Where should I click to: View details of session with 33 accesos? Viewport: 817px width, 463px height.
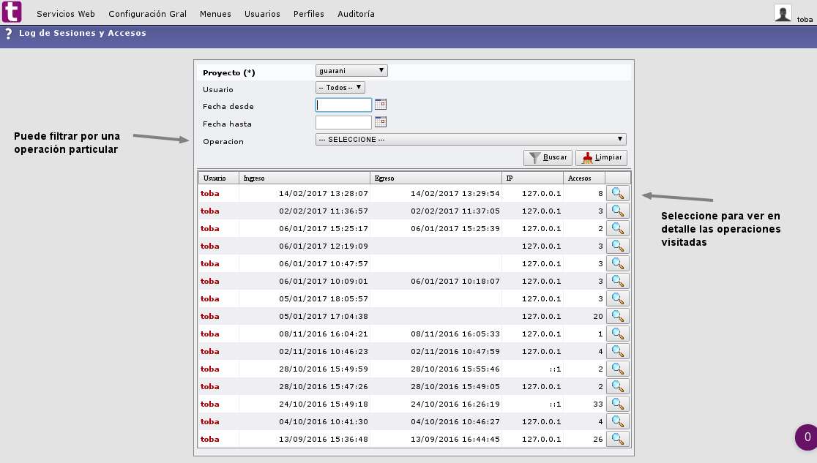click(x=617, y=404)
